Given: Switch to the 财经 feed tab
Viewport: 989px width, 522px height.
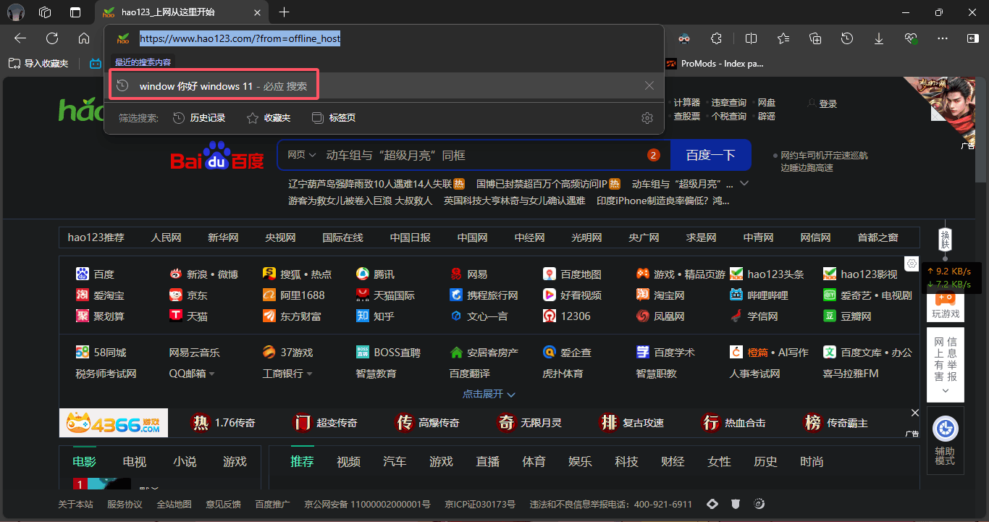Looking at the screenshot, I should coord(673,462).
